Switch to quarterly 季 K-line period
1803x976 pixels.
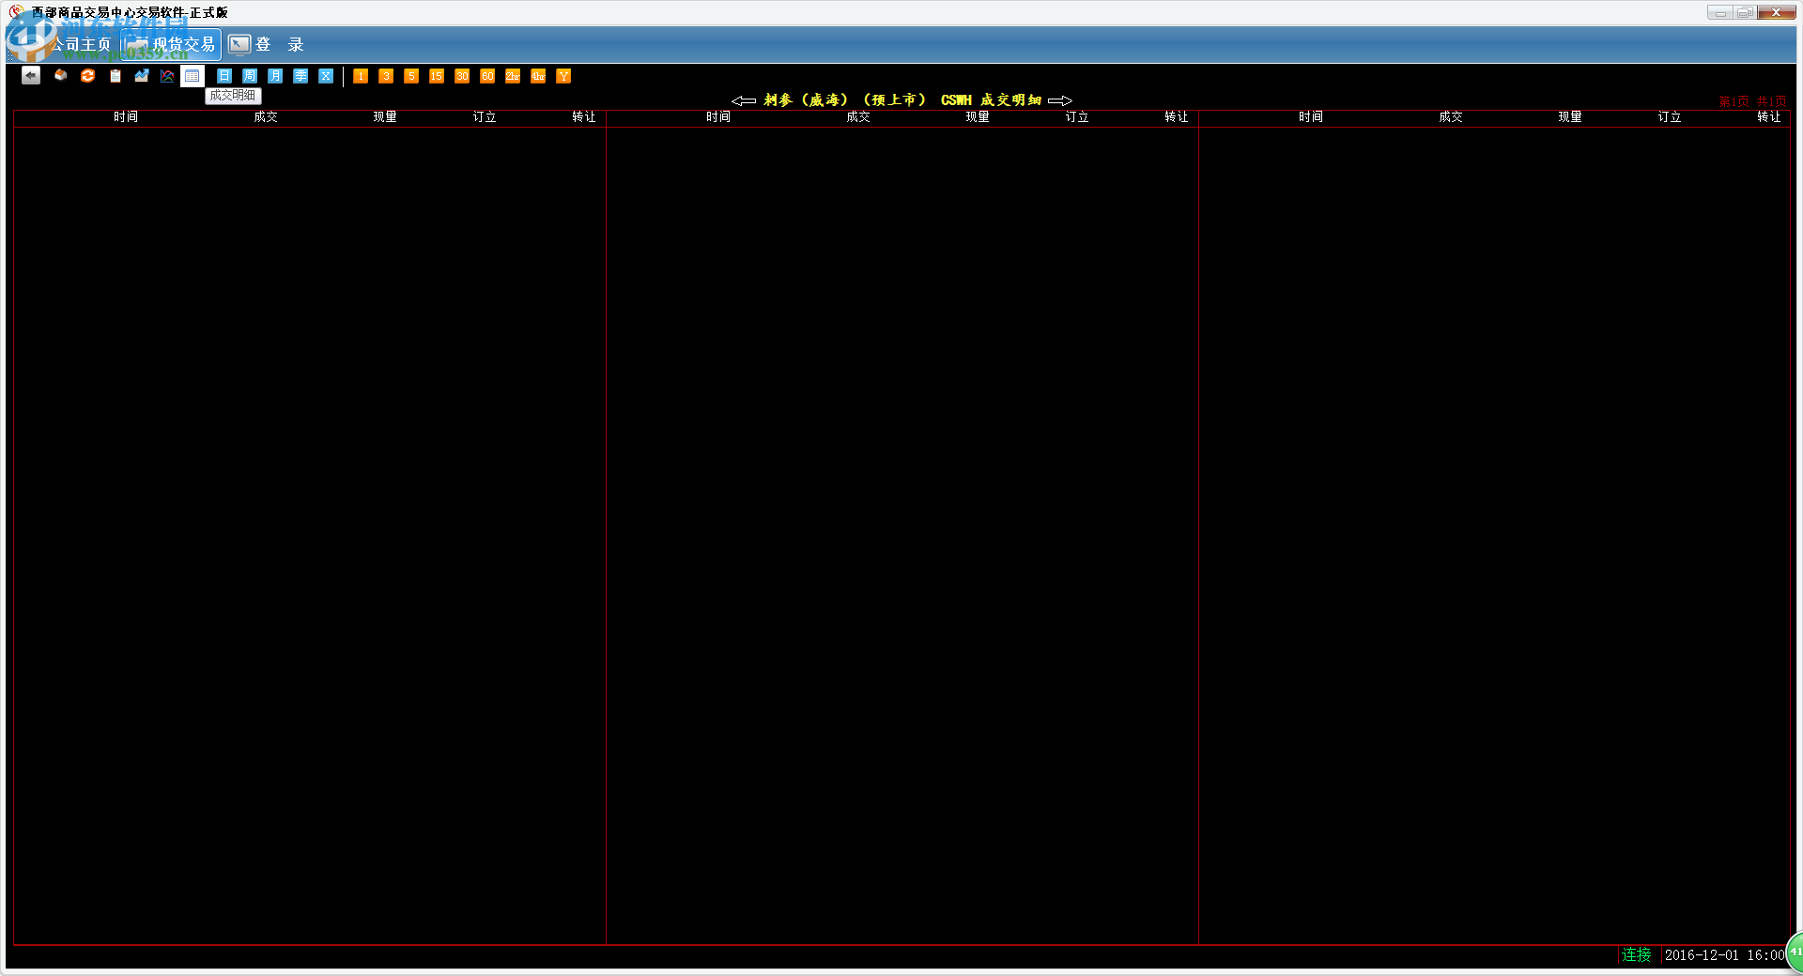300,76
